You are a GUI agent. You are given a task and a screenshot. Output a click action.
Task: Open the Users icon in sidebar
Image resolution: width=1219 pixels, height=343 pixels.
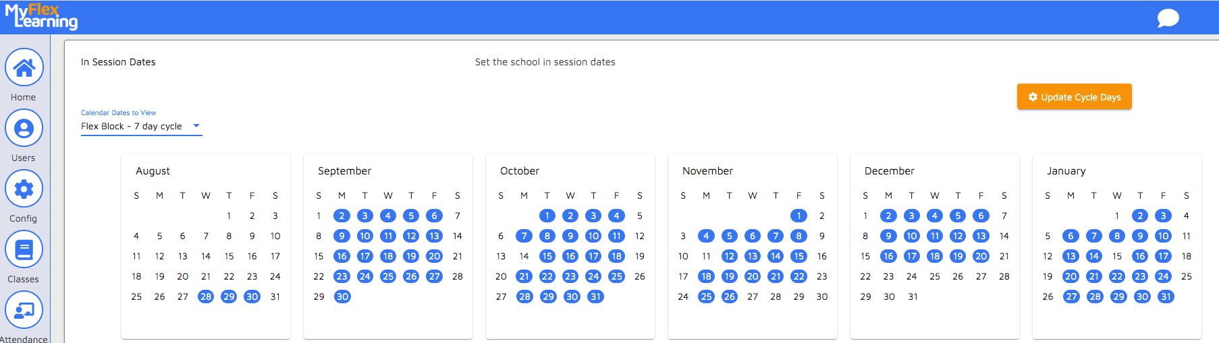pos(24,128)
